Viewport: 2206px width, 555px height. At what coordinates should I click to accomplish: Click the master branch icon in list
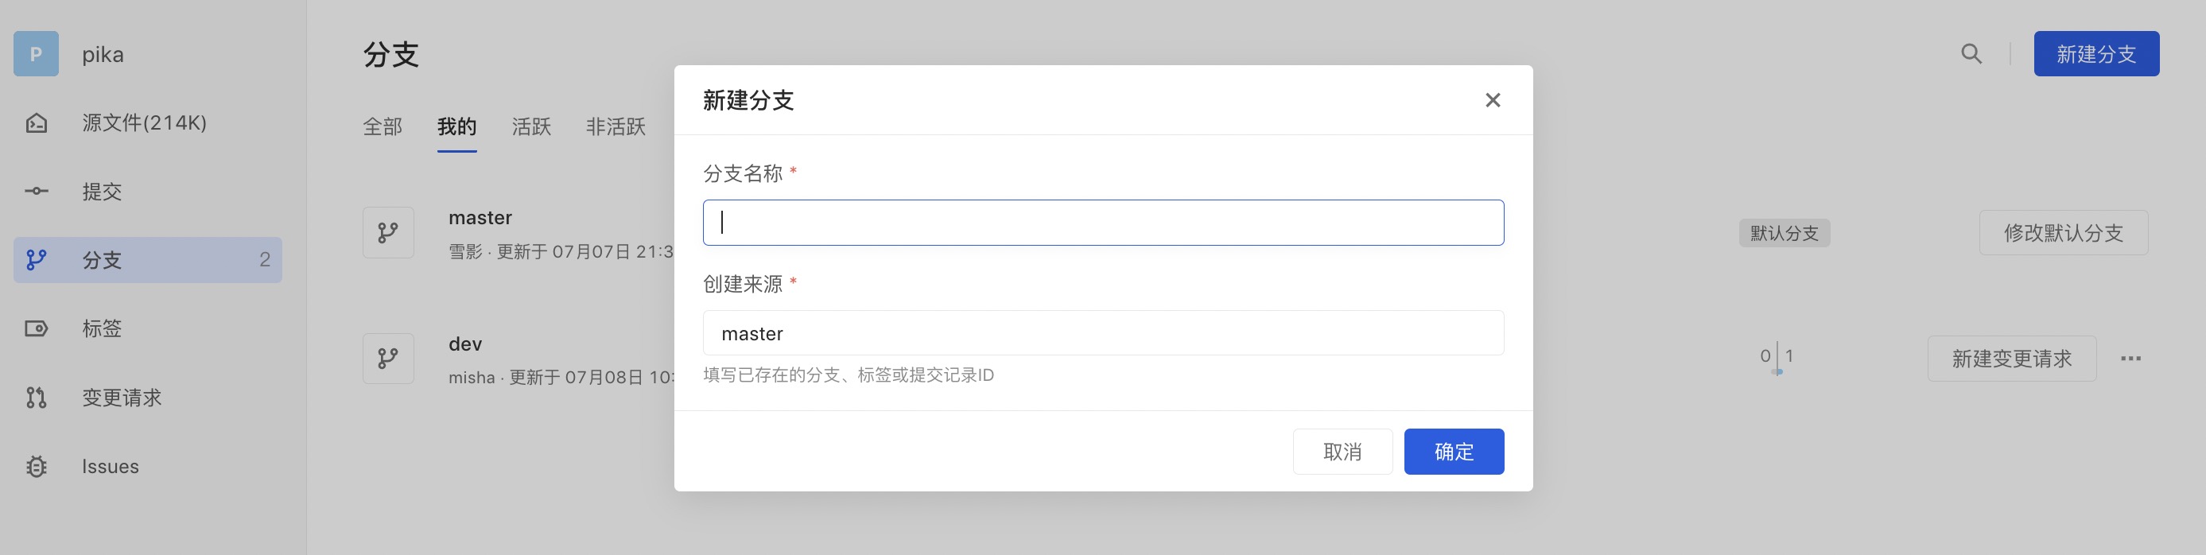point(388,232)
